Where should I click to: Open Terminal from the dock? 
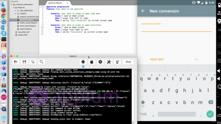coord(4,39)
